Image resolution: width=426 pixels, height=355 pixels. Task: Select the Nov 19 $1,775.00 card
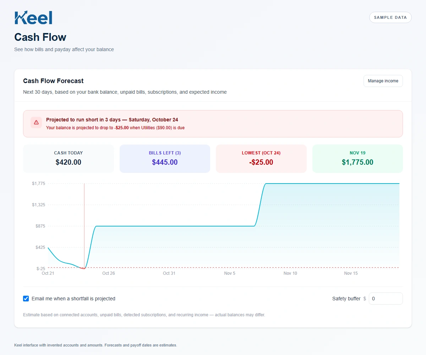[x=357, y=159]
